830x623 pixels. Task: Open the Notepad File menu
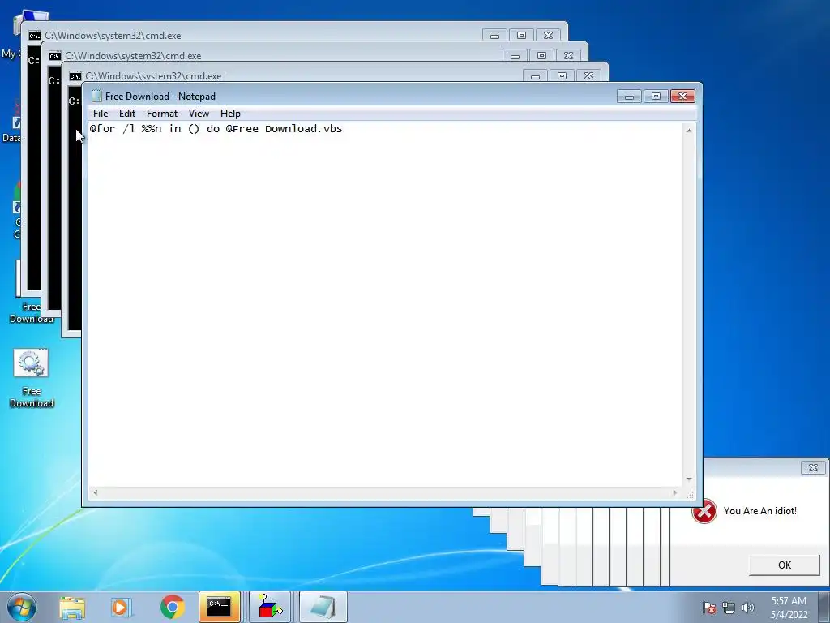coord(100,114)
